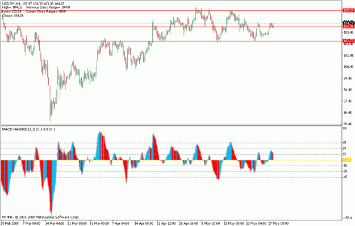The image size is (355, 226).
Task: Click the Current Days Range= 4600 text
Action: click(x=46, y=11)
